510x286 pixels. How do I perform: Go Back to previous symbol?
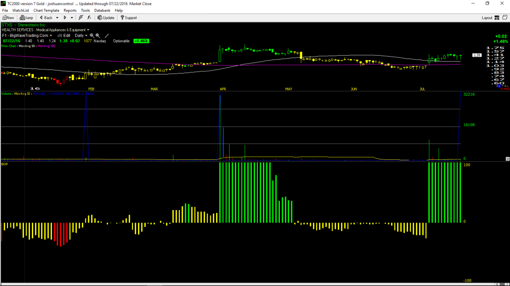pos(46,18)
